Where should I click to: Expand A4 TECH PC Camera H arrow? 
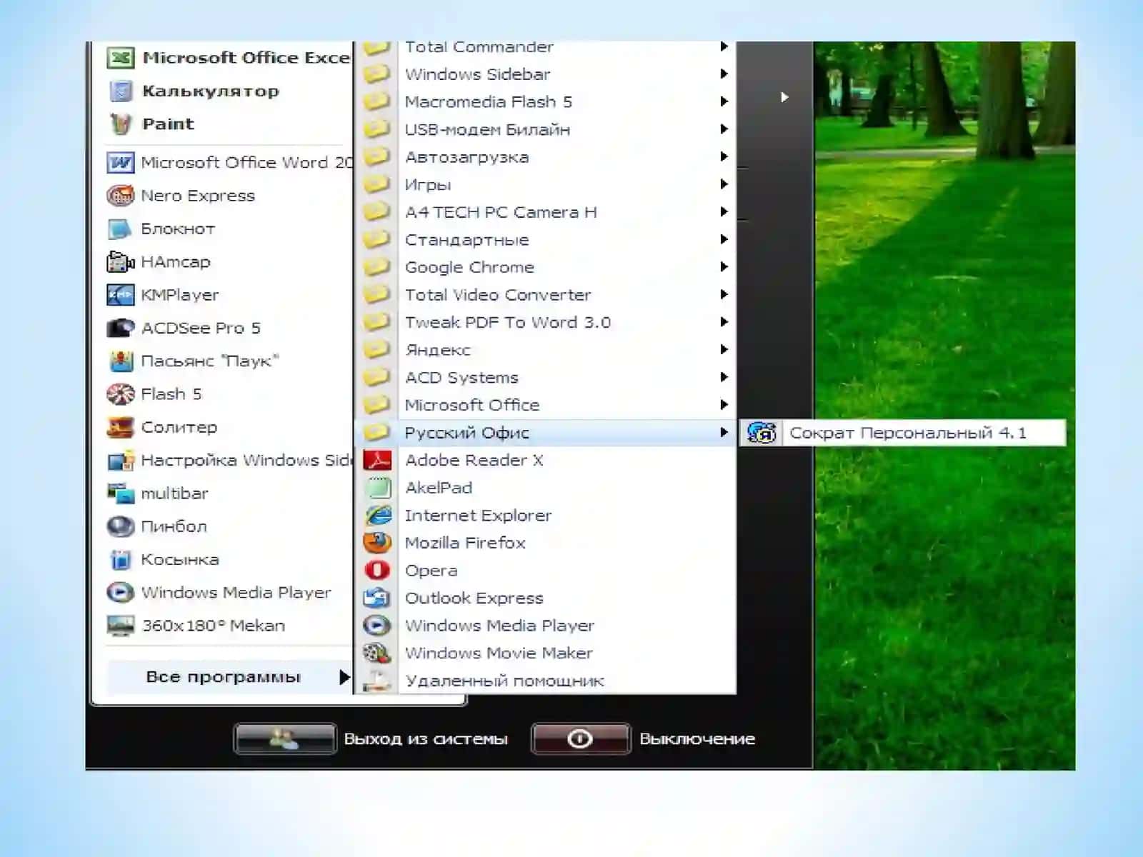(x=724, y=212)
